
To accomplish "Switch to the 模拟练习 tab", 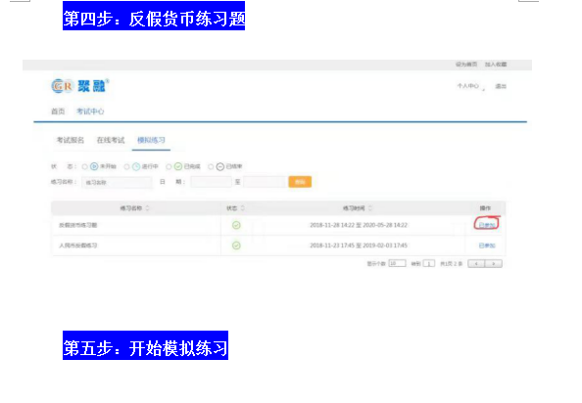I will tap(151, 140).
